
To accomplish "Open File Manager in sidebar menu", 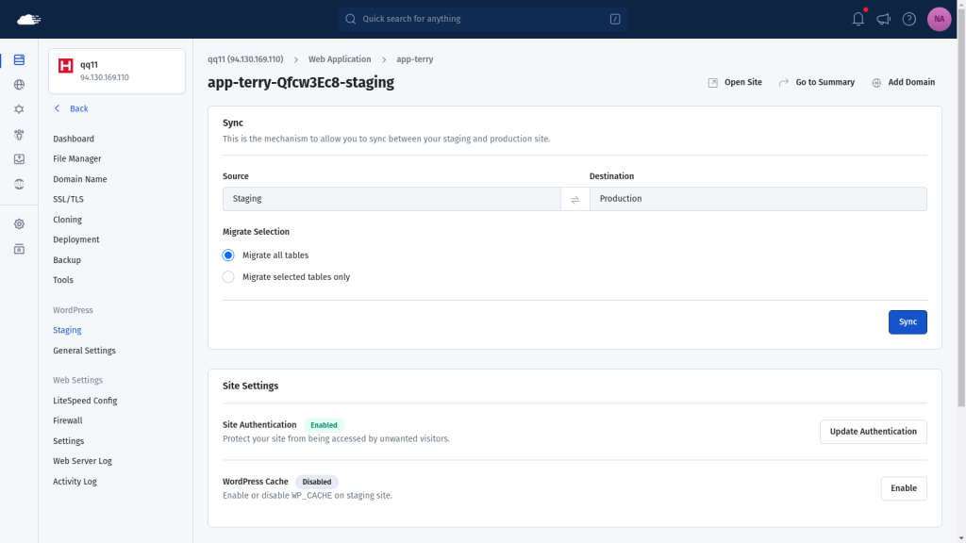I will pyautogui.click(x=77, y=159).
